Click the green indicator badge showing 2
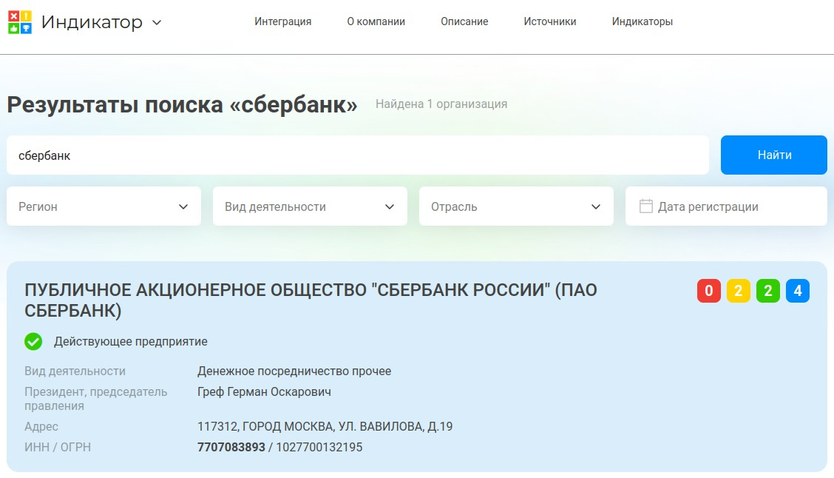834x478 pixels. point(768,291)
